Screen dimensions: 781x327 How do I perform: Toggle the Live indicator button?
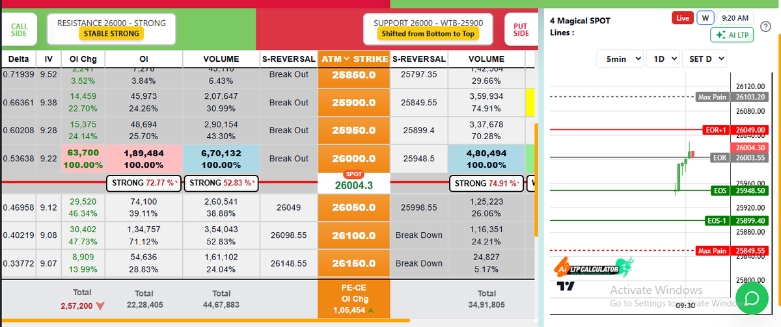click(682, 18)
